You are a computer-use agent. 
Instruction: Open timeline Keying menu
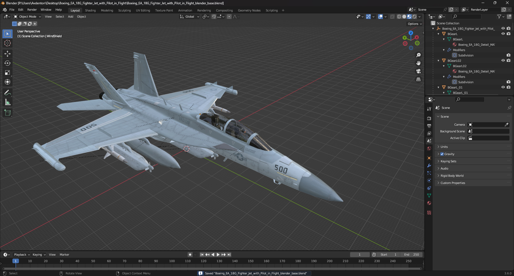tap(39, 255)
